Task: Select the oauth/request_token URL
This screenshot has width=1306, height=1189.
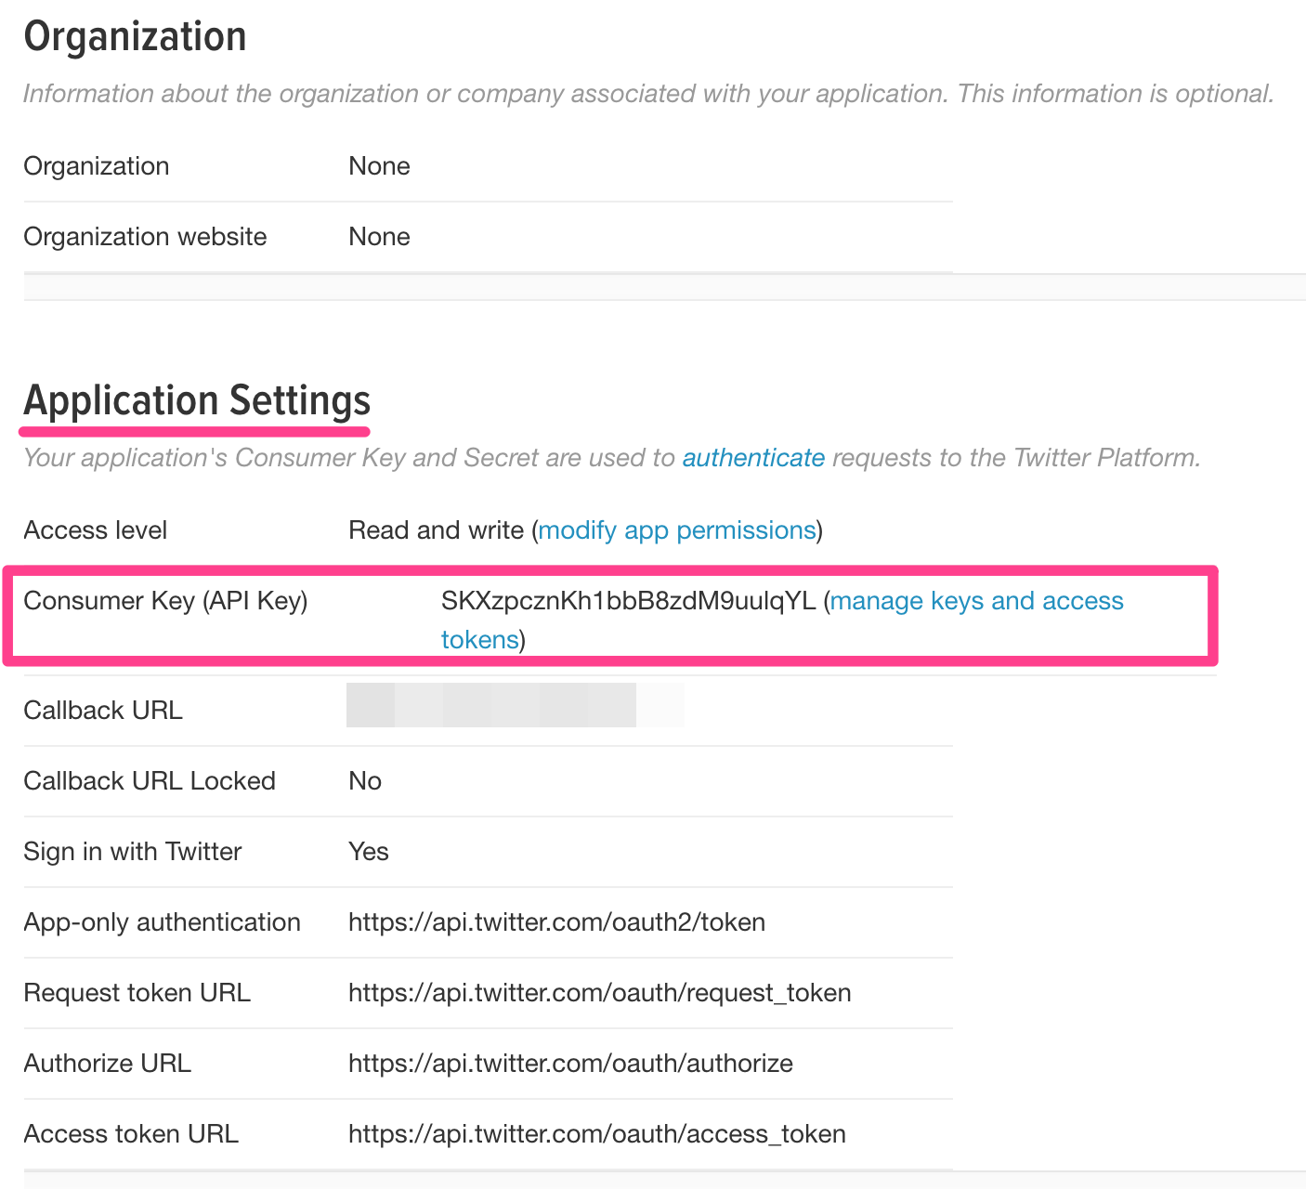Action: (x=600, y=993)
